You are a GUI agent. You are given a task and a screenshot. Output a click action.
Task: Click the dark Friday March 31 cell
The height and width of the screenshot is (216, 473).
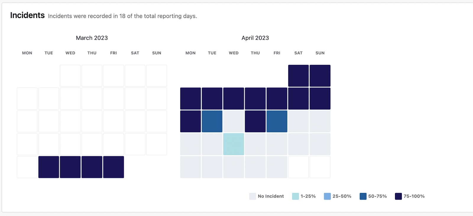click(x=114, y=167)
